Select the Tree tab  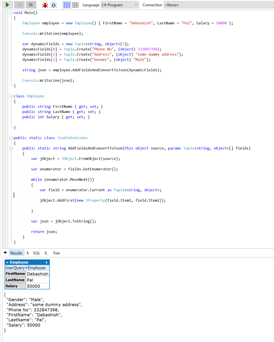(x=56, y=253)
